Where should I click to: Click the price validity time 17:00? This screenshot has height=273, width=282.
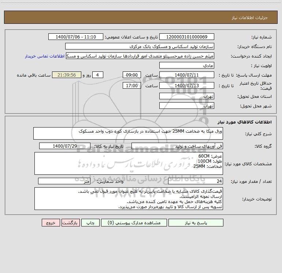point(131,85)
